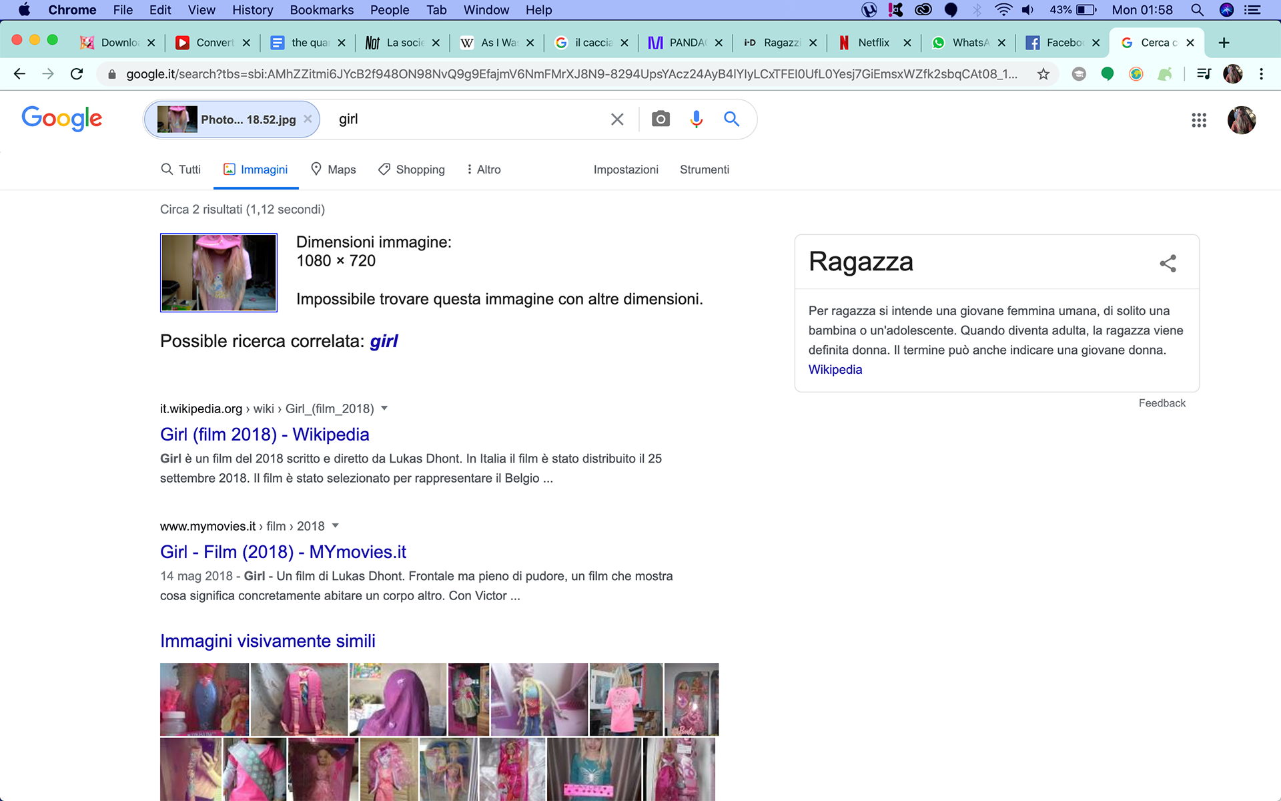The image size is (1281, 801).
Task: Bookmark this page with star icon
Action: click(1043, 74)
